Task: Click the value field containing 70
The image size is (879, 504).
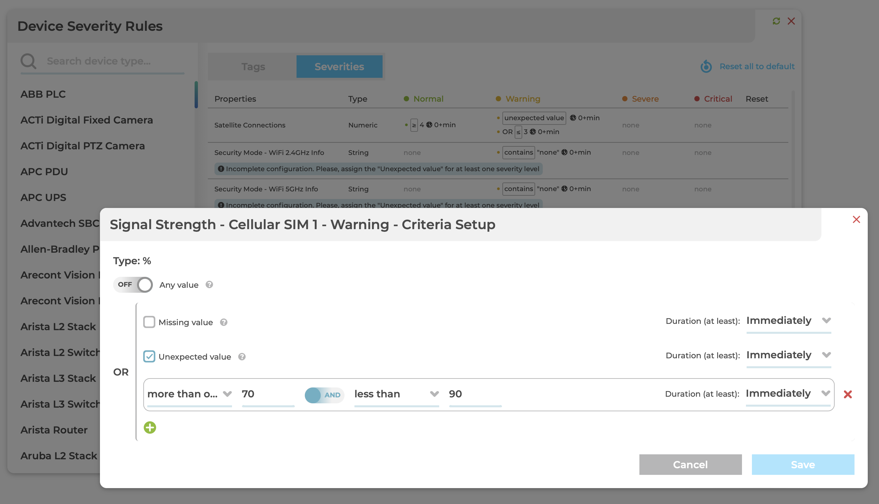Action: click(268, 395)
